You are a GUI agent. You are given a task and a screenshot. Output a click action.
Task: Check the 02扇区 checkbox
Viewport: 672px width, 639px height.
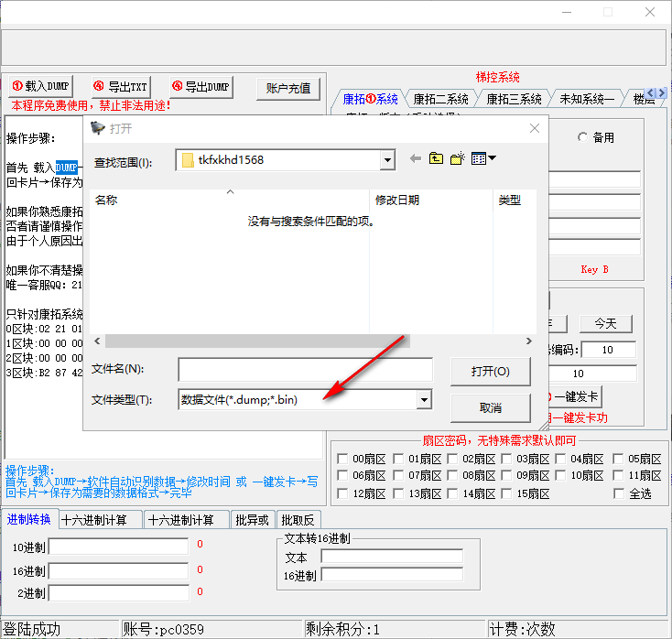tap(452, 459)
